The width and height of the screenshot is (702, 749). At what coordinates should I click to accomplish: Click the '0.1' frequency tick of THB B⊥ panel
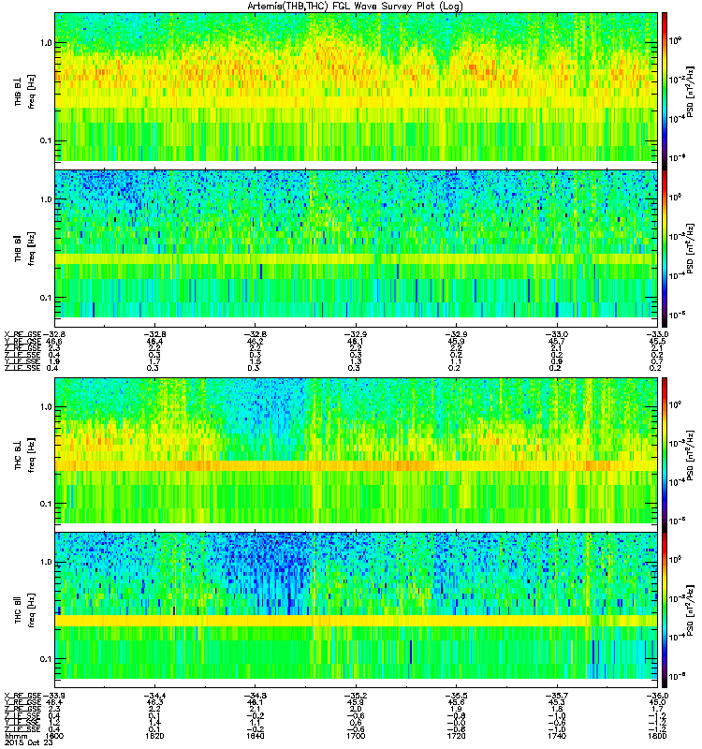coord(46,140)
